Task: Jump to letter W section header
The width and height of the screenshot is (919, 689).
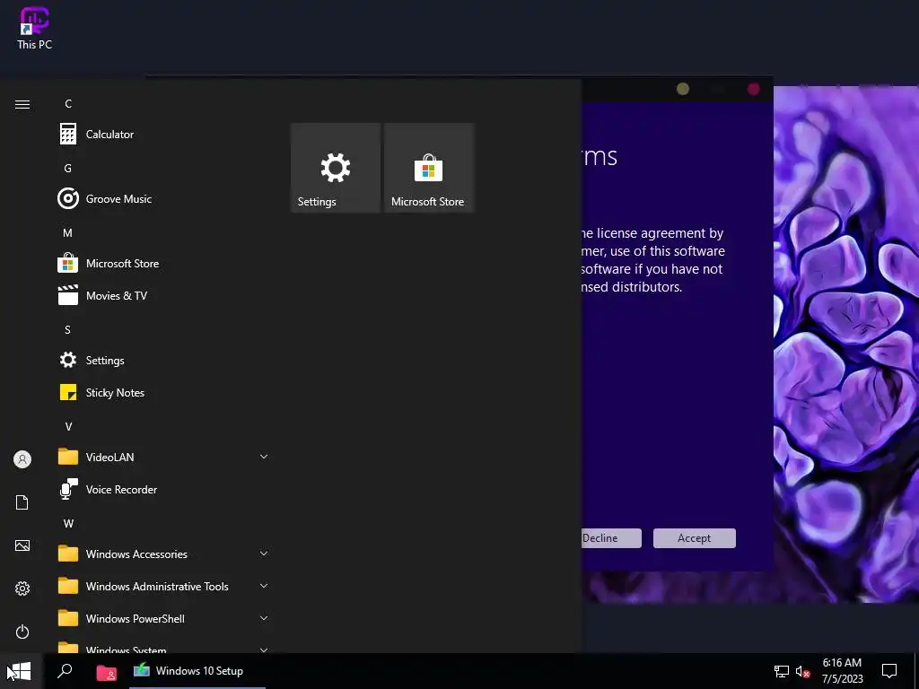Action: (x=68, y=523)
